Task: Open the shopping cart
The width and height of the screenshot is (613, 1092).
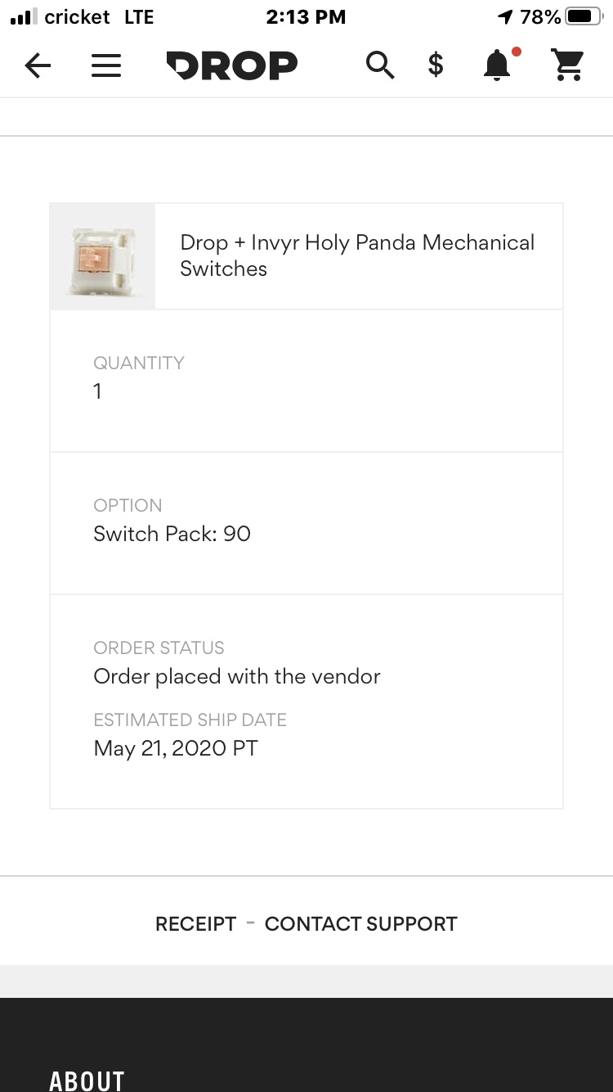Action: [x=568, y=65]
